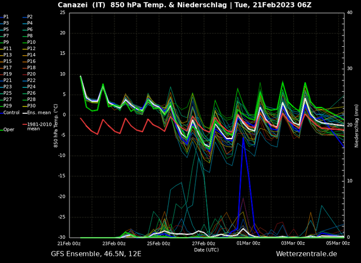361x263 pixels.
Task: Click the '15' temperature axis tick label
Action: pos(63,54)
